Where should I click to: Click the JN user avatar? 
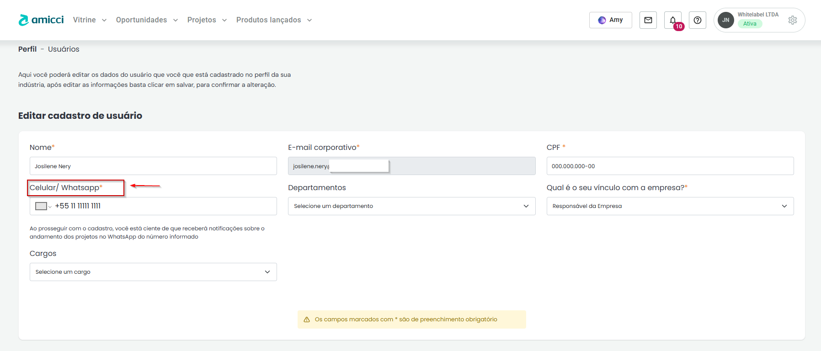(725, 20)
